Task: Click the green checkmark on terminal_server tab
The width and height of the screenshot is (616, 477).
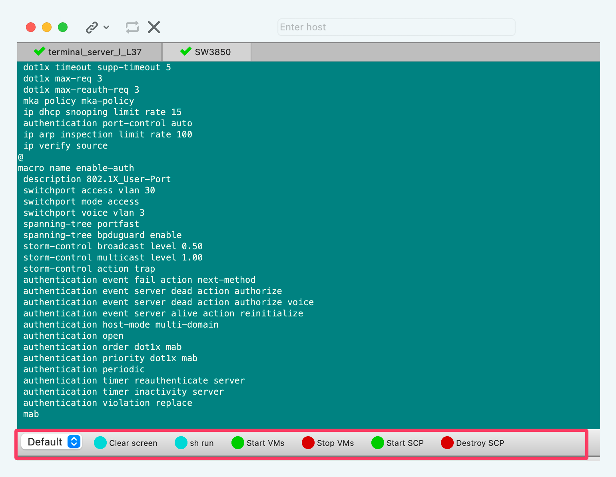Action: click(40, 52)
